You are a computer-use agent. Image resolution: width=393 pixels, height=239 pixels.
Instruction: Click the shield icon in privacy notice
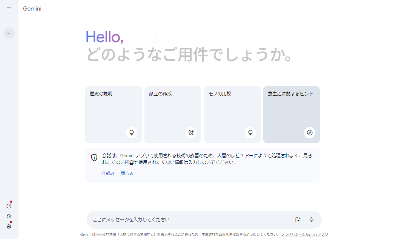tap(94, 158)
